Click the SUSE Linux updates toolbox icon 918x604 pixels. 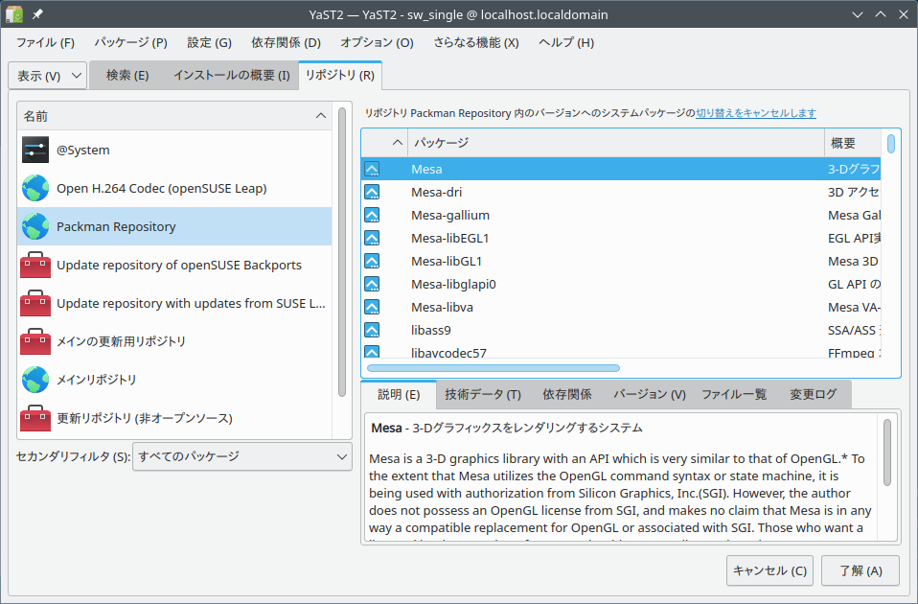(x=35, y=303)
